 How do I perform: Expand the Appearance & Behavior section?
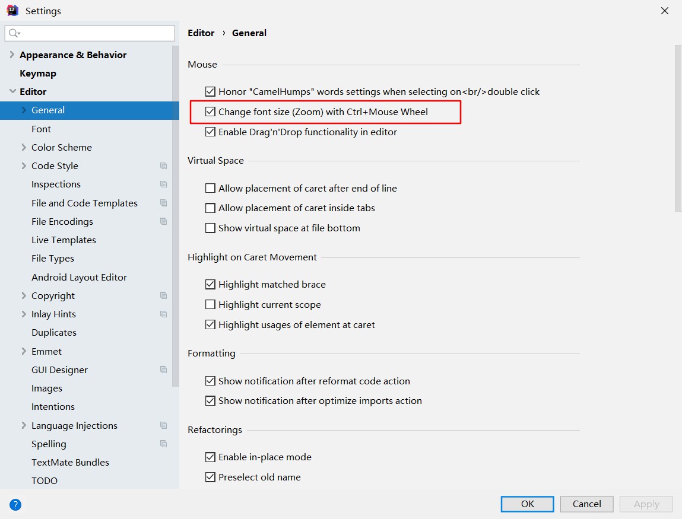coord(12,55)
